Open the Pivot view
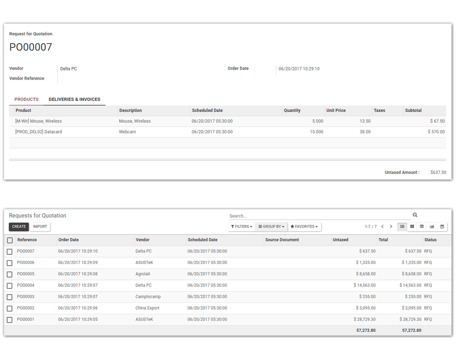The width and height of the screenshot is (456, 360). (x=422, y=226)
